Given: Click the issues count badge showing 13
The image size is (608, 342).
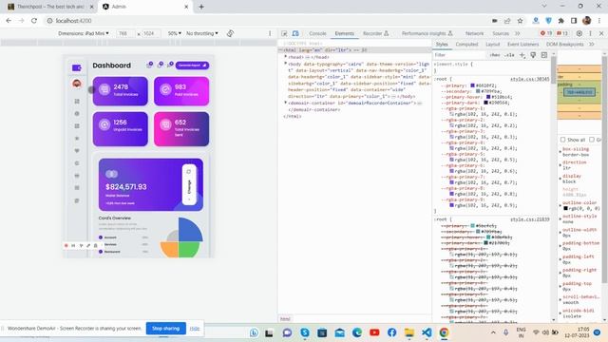Looking at the screenshot, I should tap(562, 33).
